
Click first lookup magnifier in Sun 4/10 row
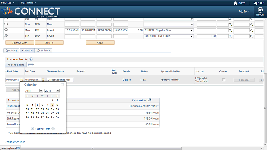point(230,25)
